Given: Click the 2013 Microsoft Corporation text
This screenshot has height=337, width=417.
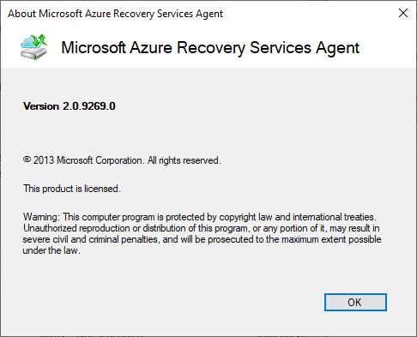Looking at the screenshot, I should click(88, 160).
